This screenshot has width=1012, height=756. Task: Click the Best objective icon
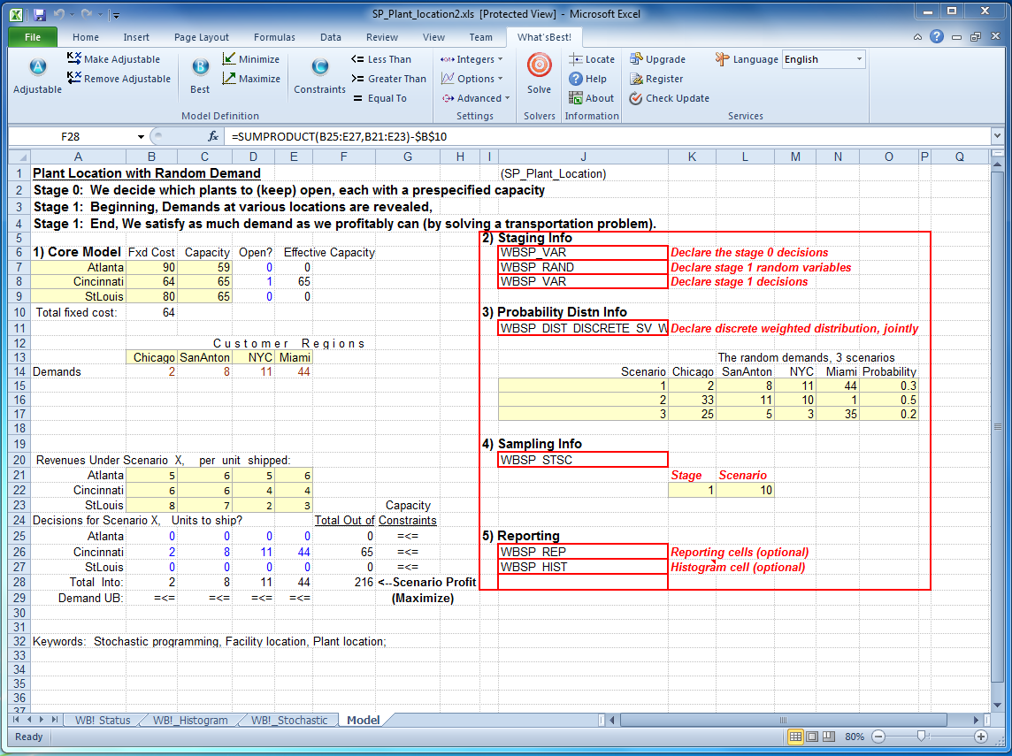[x=200, y=68]
